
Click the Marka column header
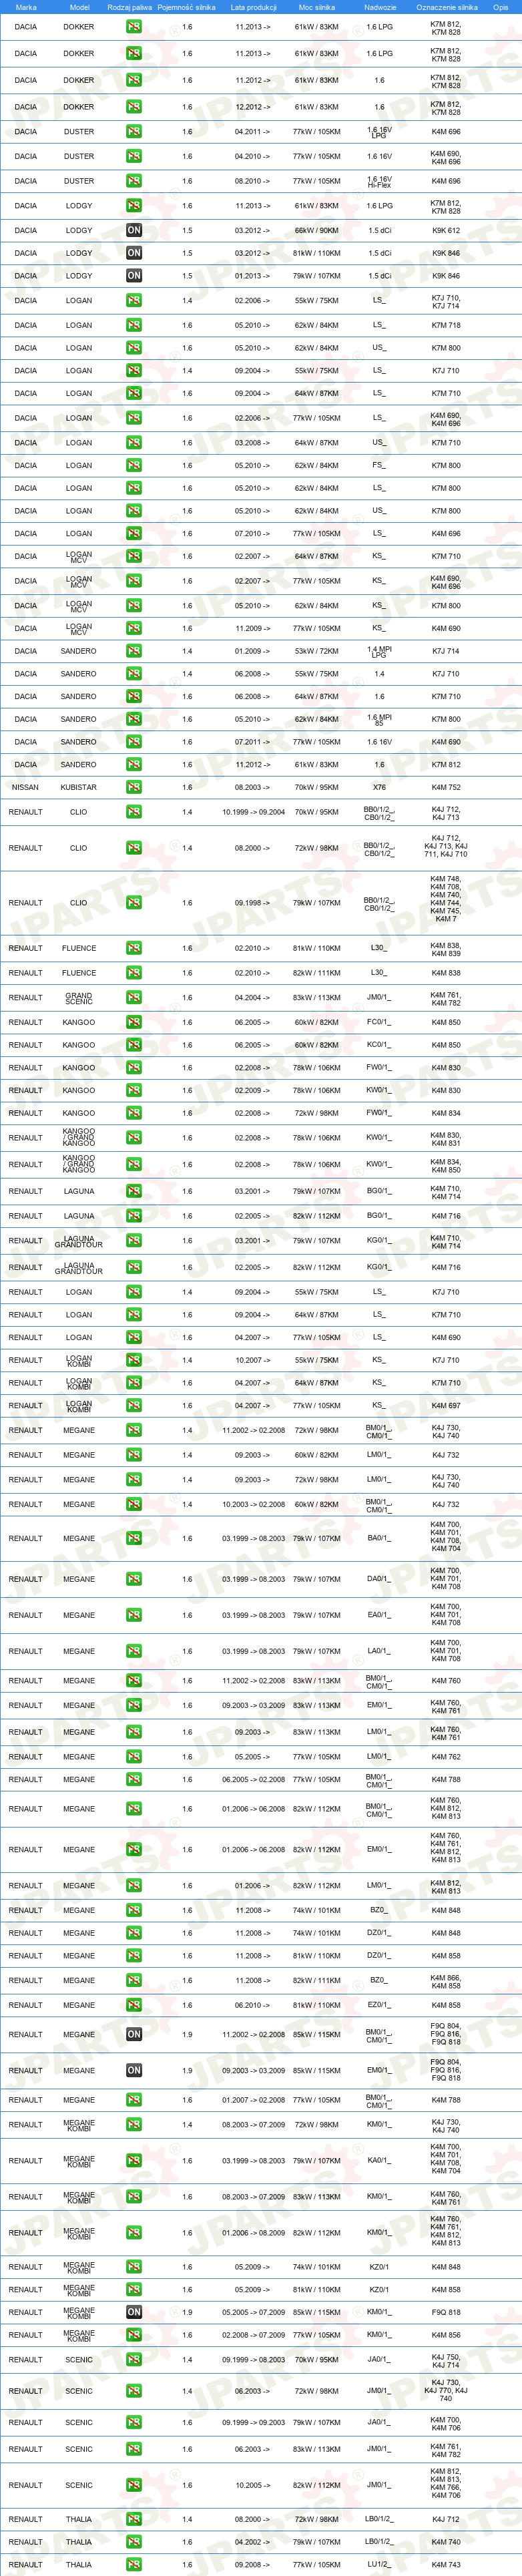26,7
